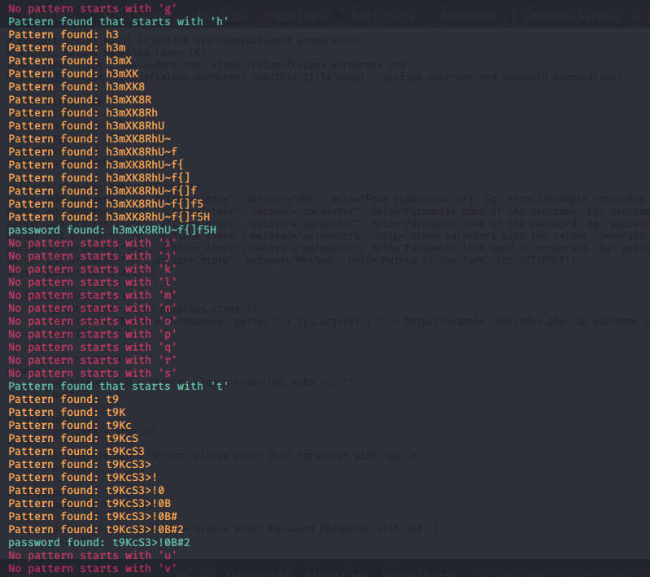Open the Kali Forums bookmark
This screenshot has height=577, width=650.
click(381, 16)
